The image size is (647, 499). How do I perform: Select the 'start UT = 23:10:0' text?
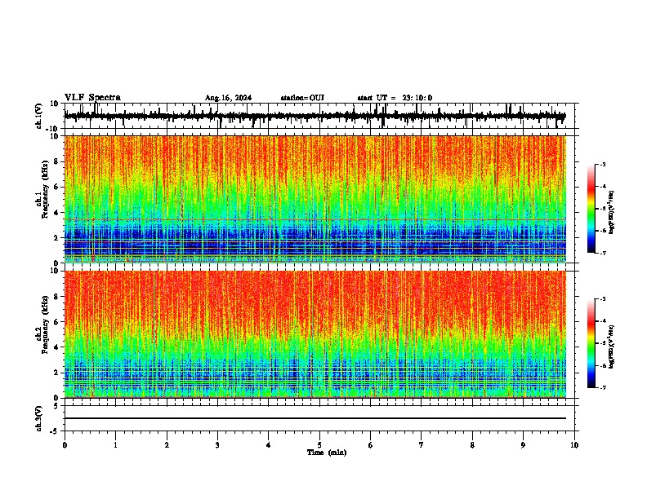[395, 98]
